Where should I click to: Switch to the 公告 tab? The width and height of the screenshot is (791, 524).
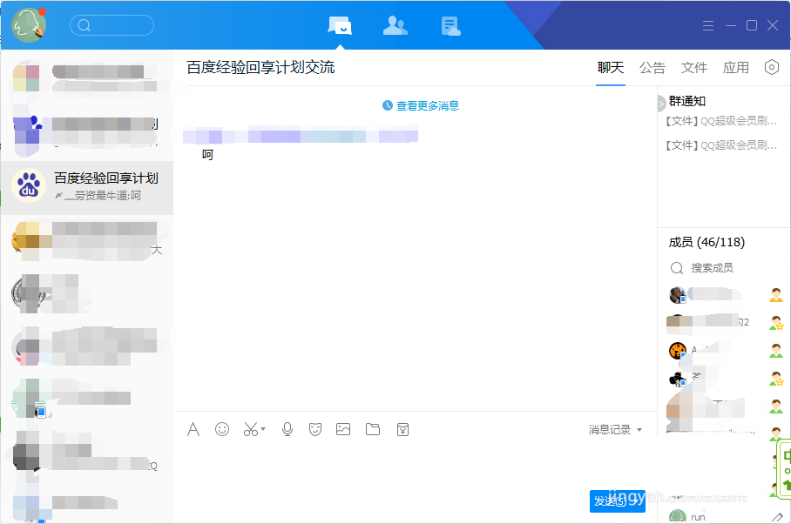pyautogui.click(x=652, y=68)
